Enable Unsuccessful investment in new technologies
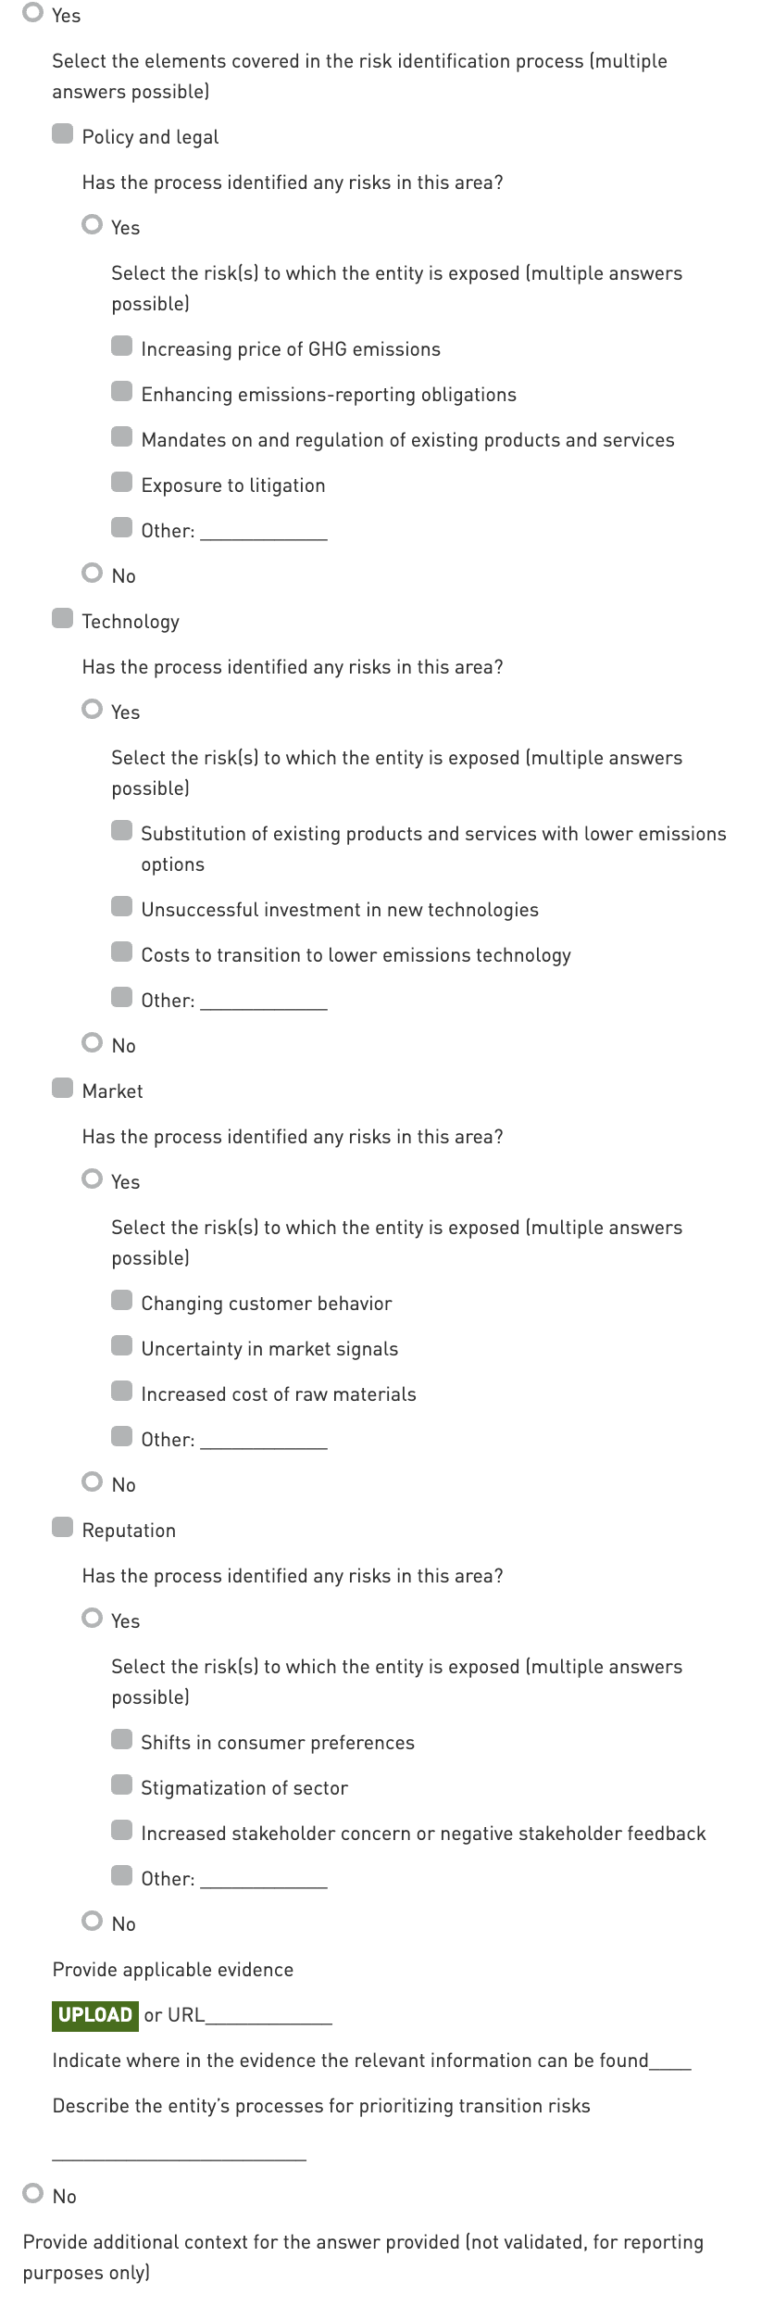 coord(121,908)
